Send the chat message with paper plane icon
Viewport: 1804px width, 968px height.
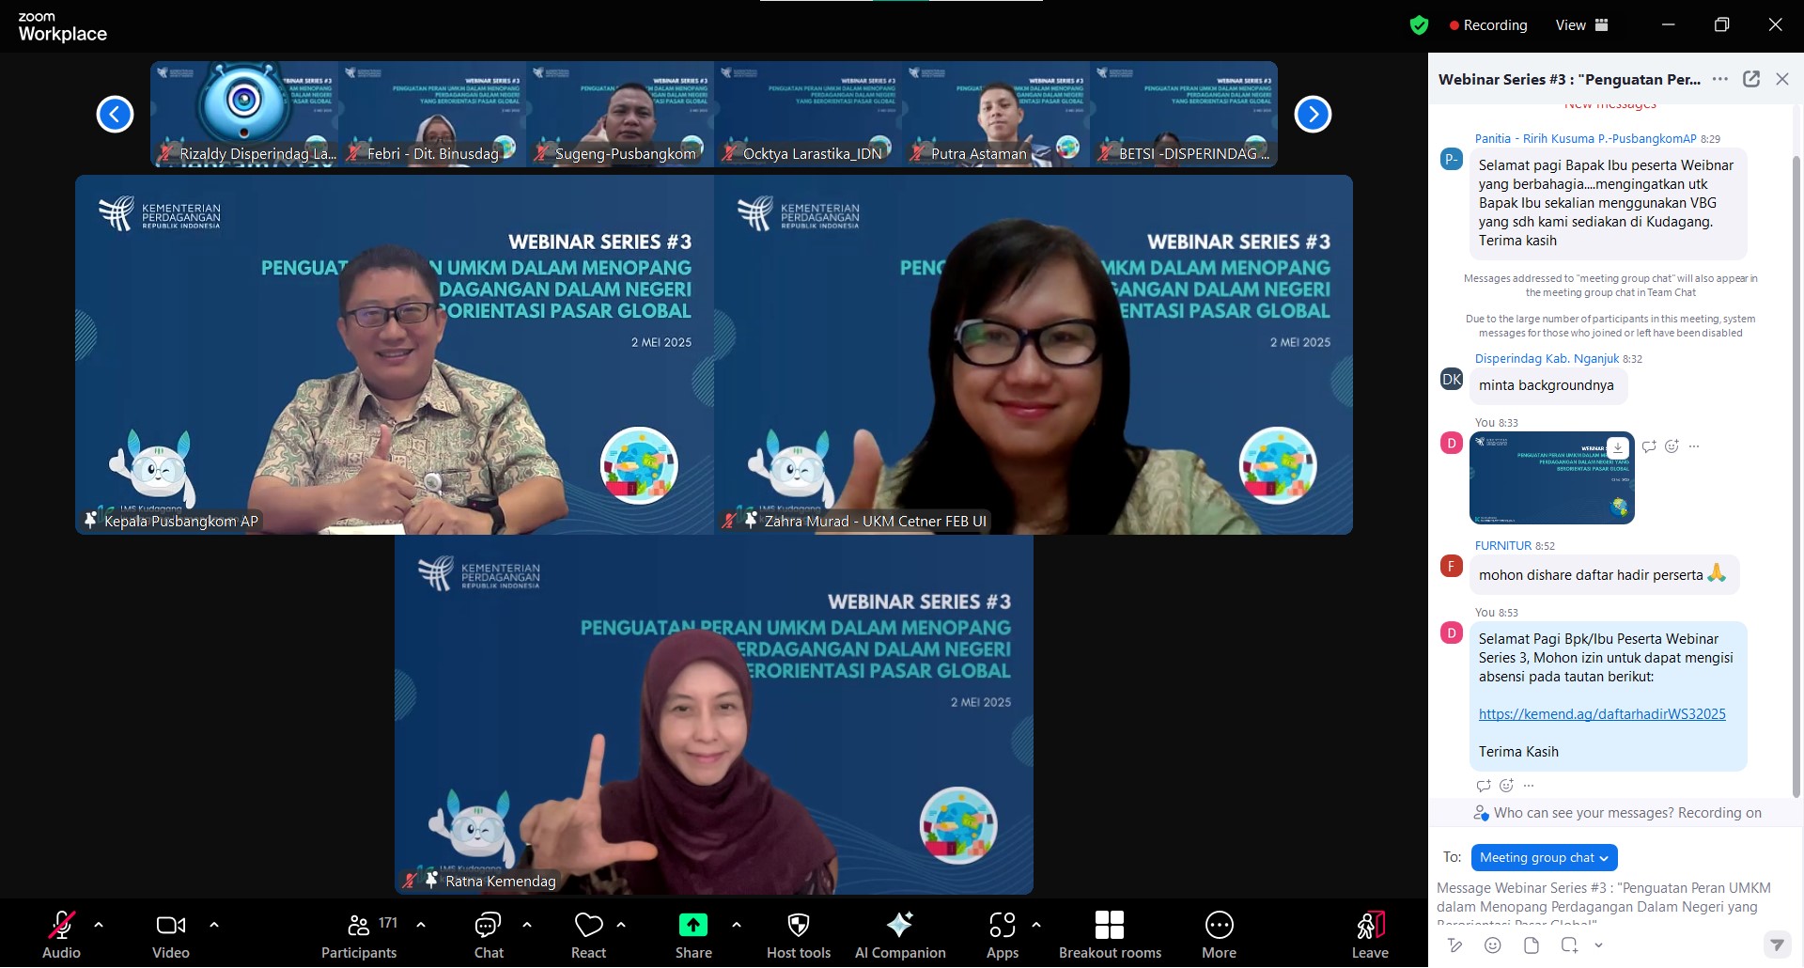(x=1777, y=945)
